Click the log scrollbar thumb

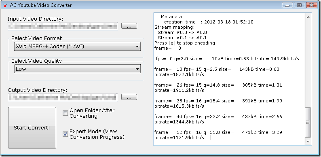pyautogui.click(x=308, y=122)
